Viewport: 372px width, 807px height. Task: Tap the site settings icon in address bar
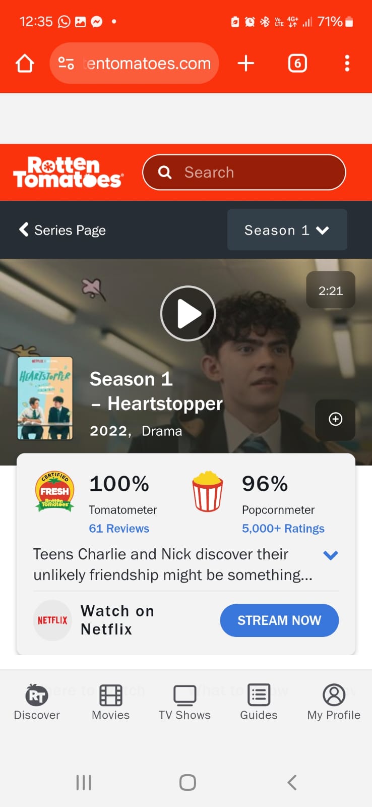pyautogui.click(x=66, y=64)
